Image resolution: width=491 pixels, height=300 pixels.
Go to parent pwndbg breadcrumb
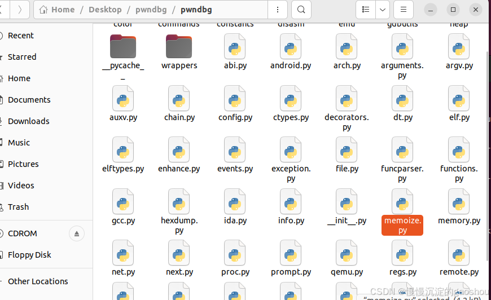coord(151,10)
